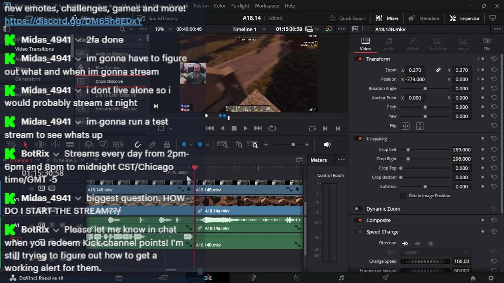Screen dimensions: 504x283
Task: Reset the Crop Right value
Action: tap(494, 159)
